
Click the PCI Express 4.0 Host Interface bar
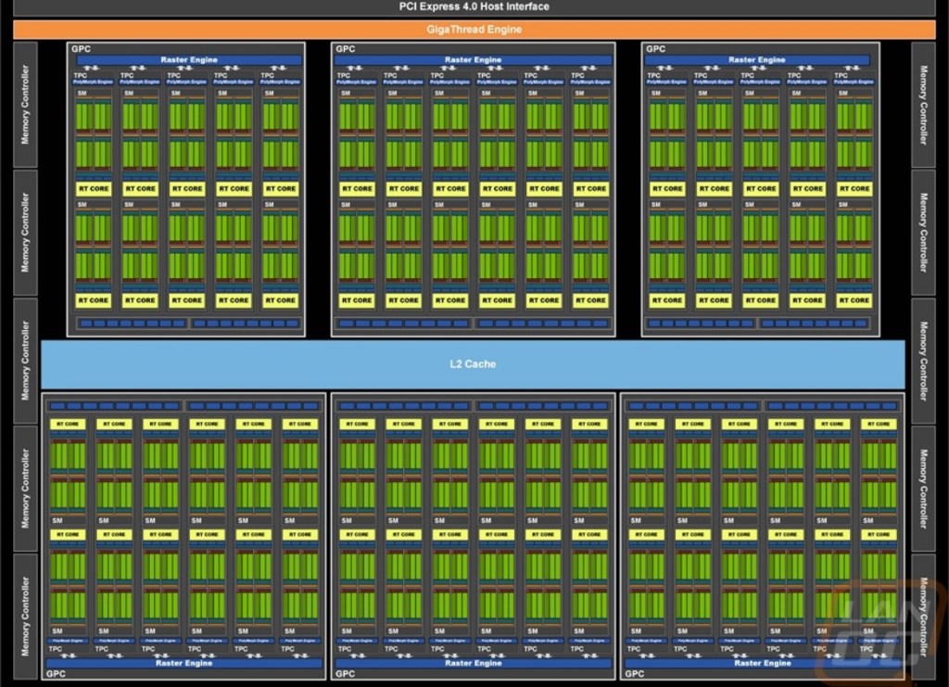pos(474,7)
